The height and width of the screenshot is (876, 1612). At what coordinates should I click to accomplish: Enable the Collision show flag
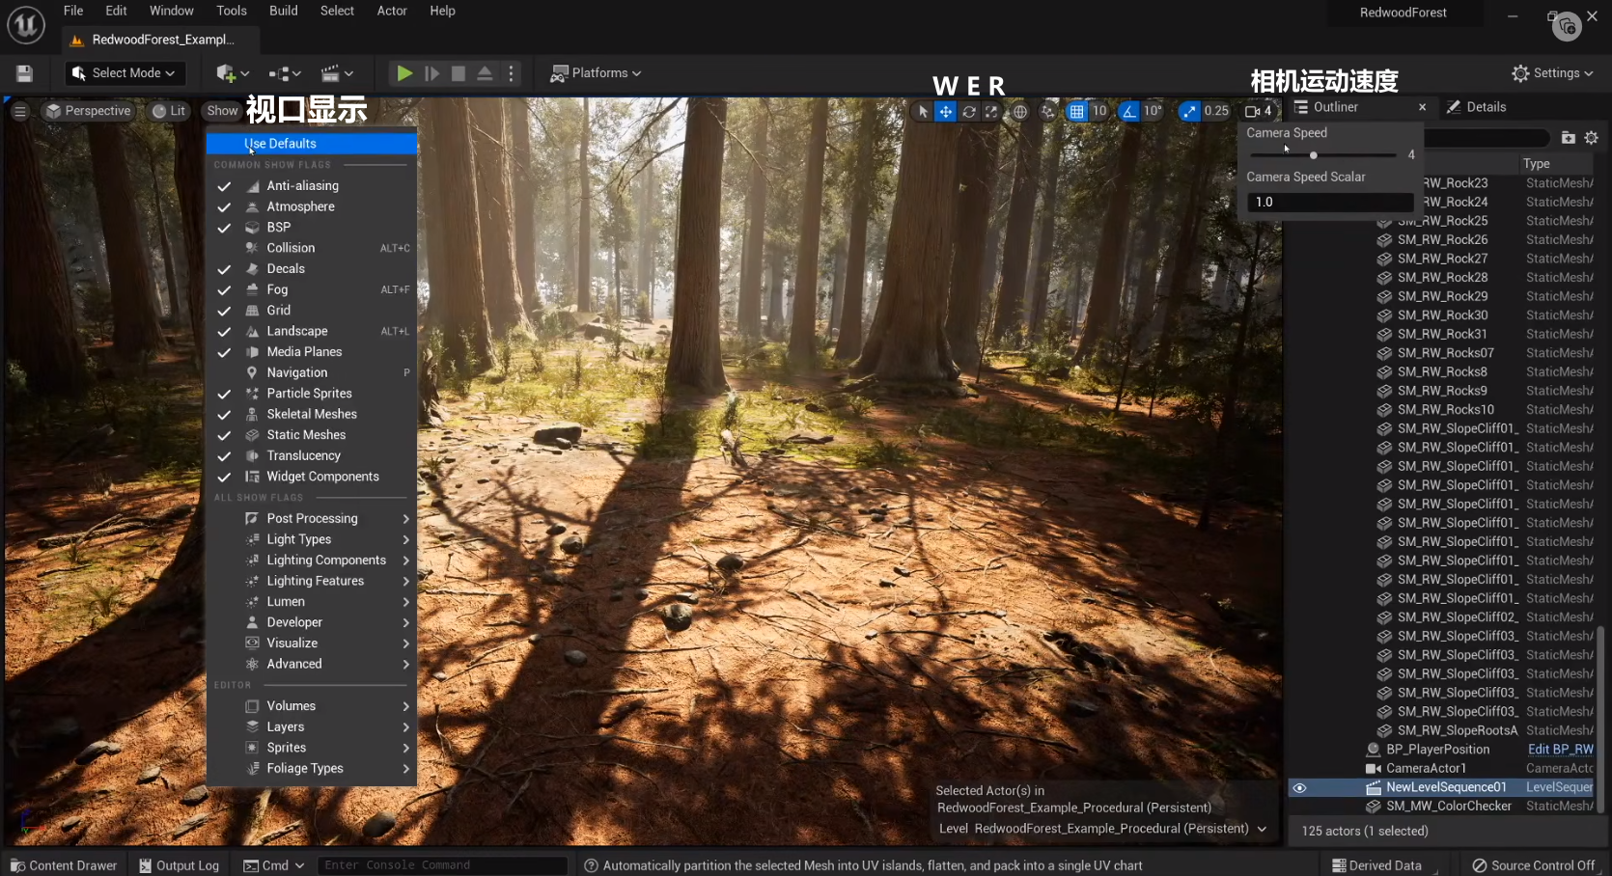(312, 248)
